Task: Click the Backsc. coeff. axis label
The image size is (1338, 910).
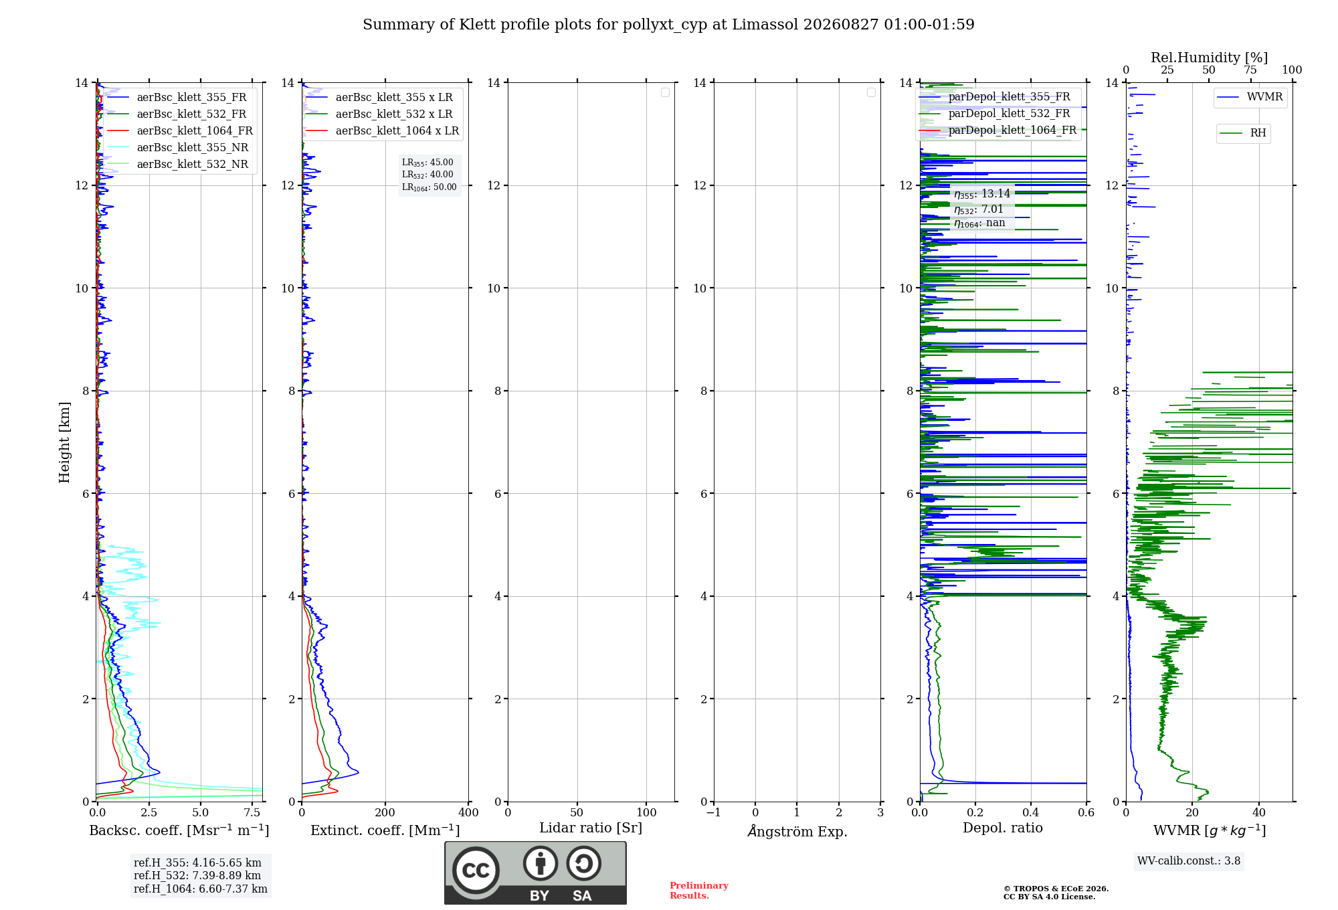Action: click(x=179, y=830)
